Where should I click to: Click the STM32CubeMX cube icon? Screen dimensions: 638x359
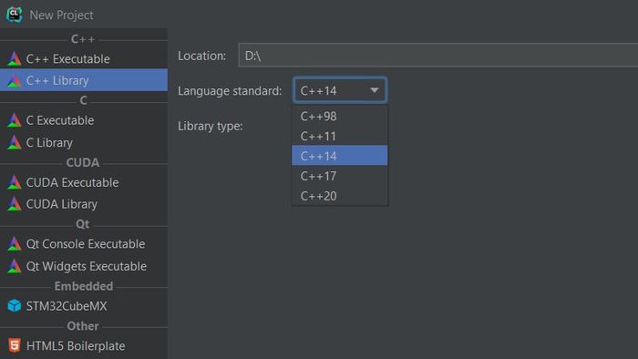(15, 306)
